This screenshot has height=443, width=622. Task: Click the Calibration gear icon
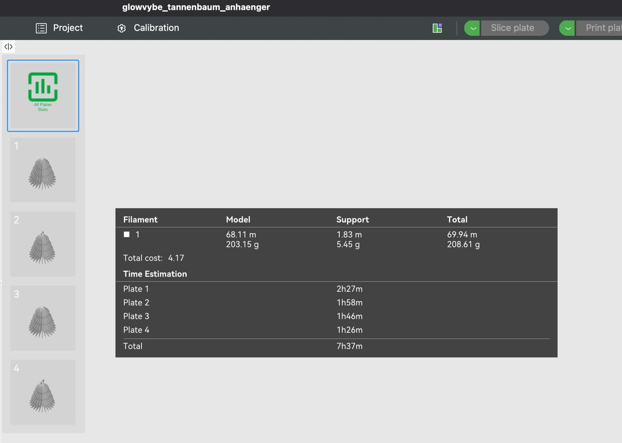point(122,29)
